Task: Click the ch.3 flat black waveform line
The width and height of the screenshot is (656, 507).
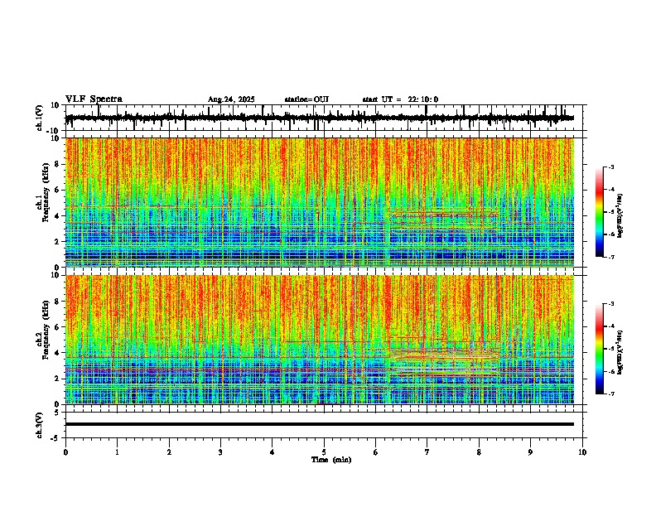Action: tap(319, 424)
